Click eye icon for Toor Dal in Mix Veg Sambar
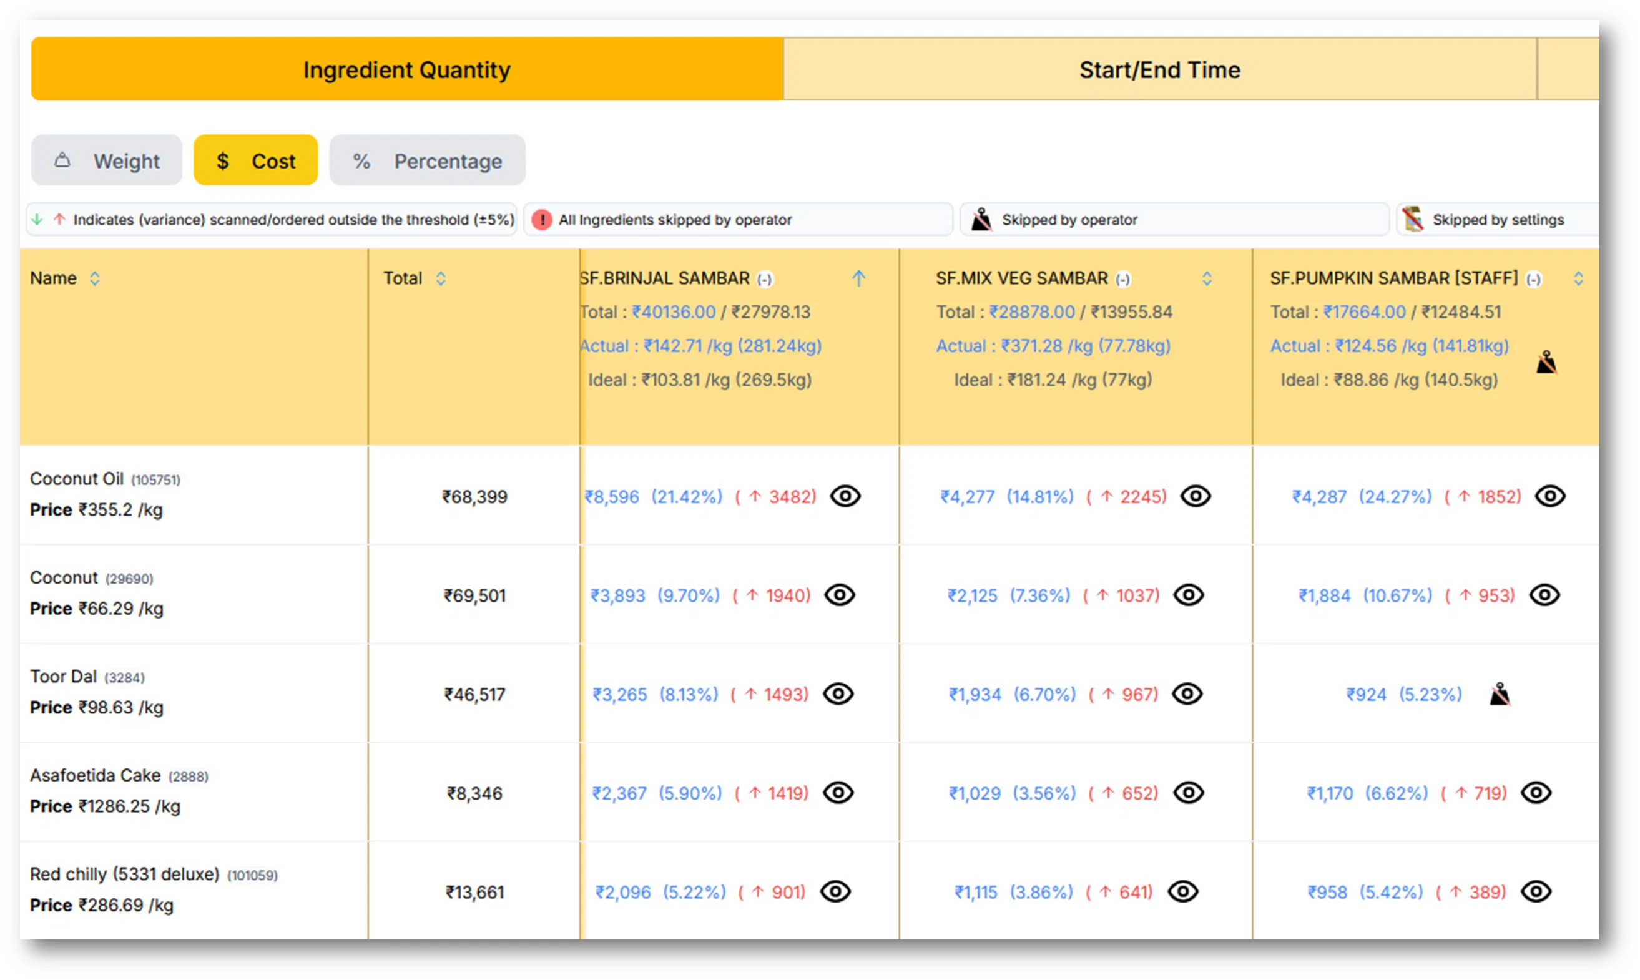Image resolution: width=1640 pixels, height=980 pixels. 1187,694
